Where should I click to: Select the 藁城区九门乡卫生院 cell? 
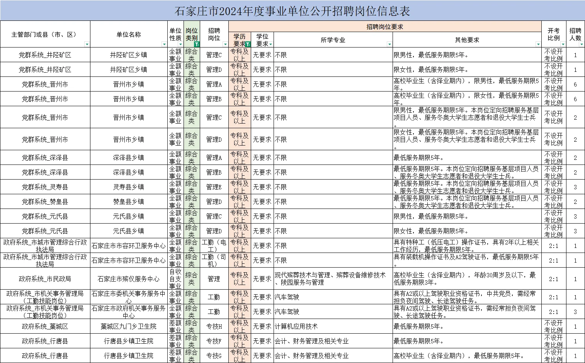pyautogui.click(x=129, y=326)
